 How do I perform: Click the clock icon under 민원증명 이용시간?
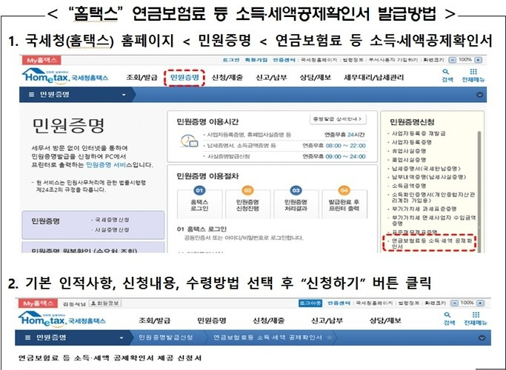[x=189, y=141]
